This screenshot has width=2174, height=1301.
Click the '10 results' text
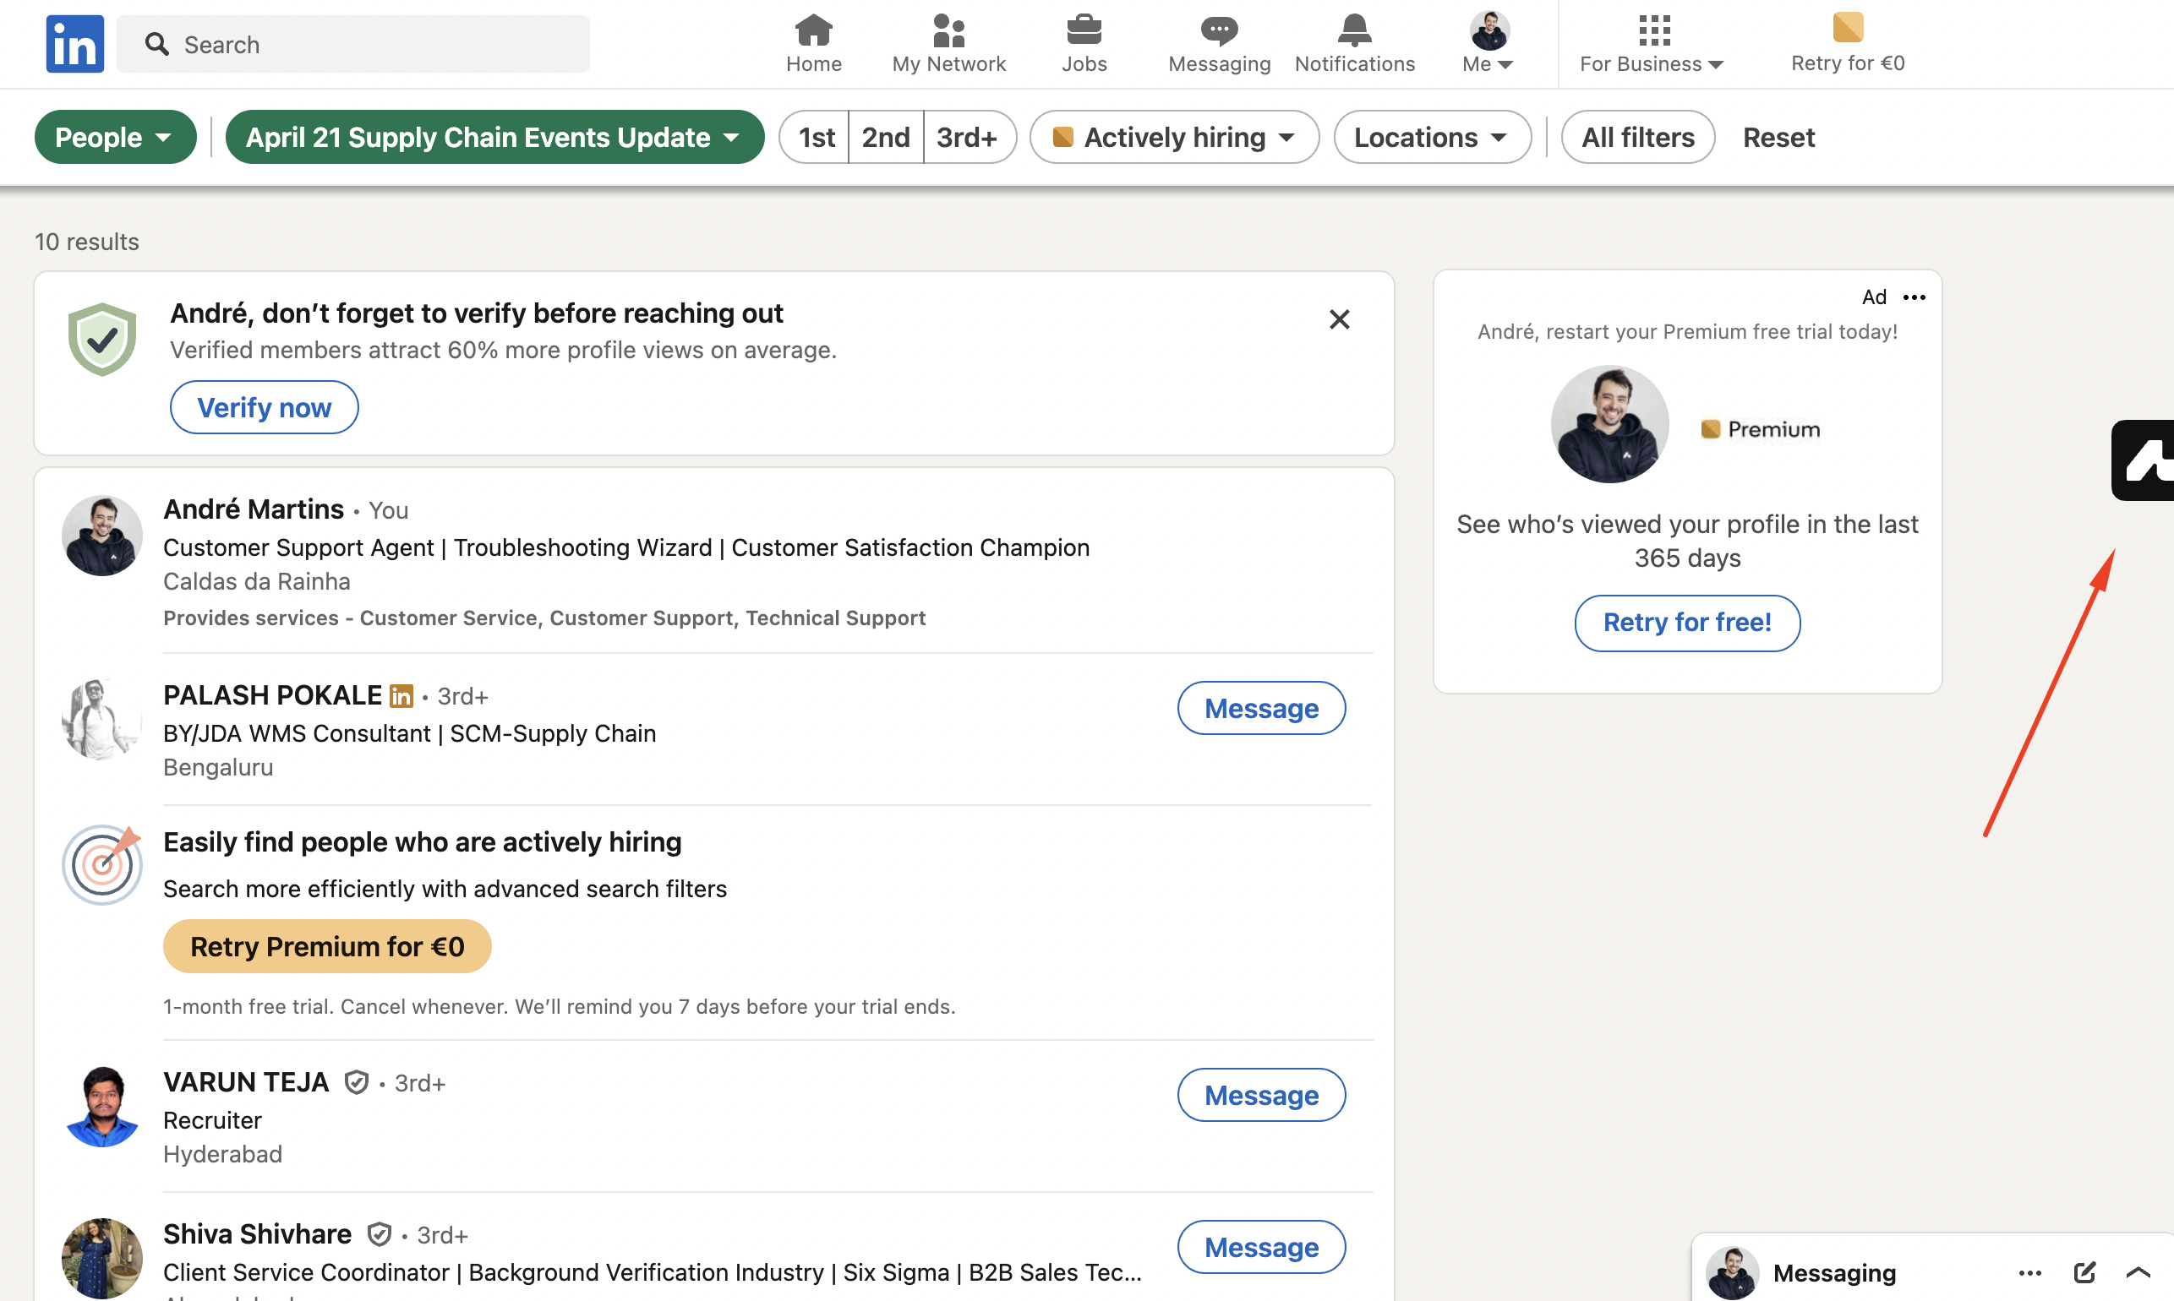[87, 242]
